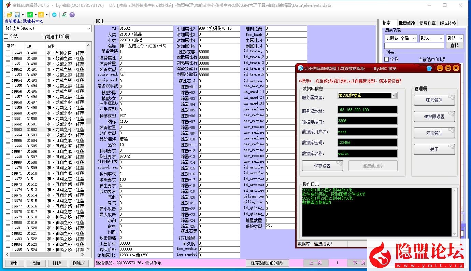Click the green S-shaped toolbar icon
Image resolution: width=471 pixels, height=271 pixels.
click(64, 15)
